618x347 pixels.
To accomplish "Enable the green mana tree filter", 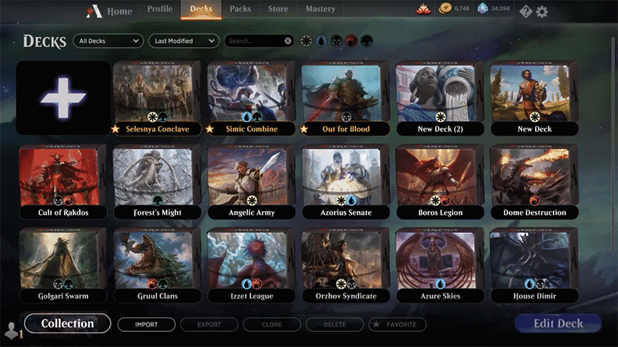I will click(366, 41).
